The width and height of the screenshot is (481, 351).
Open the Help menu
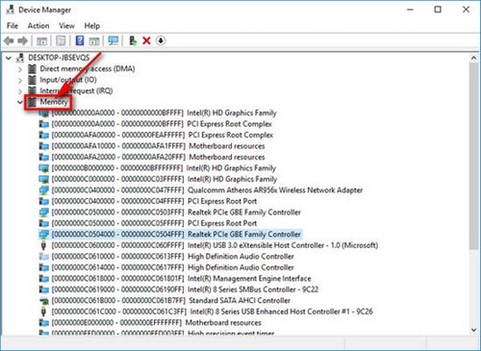pyautogui.click(x=92, y=26)
